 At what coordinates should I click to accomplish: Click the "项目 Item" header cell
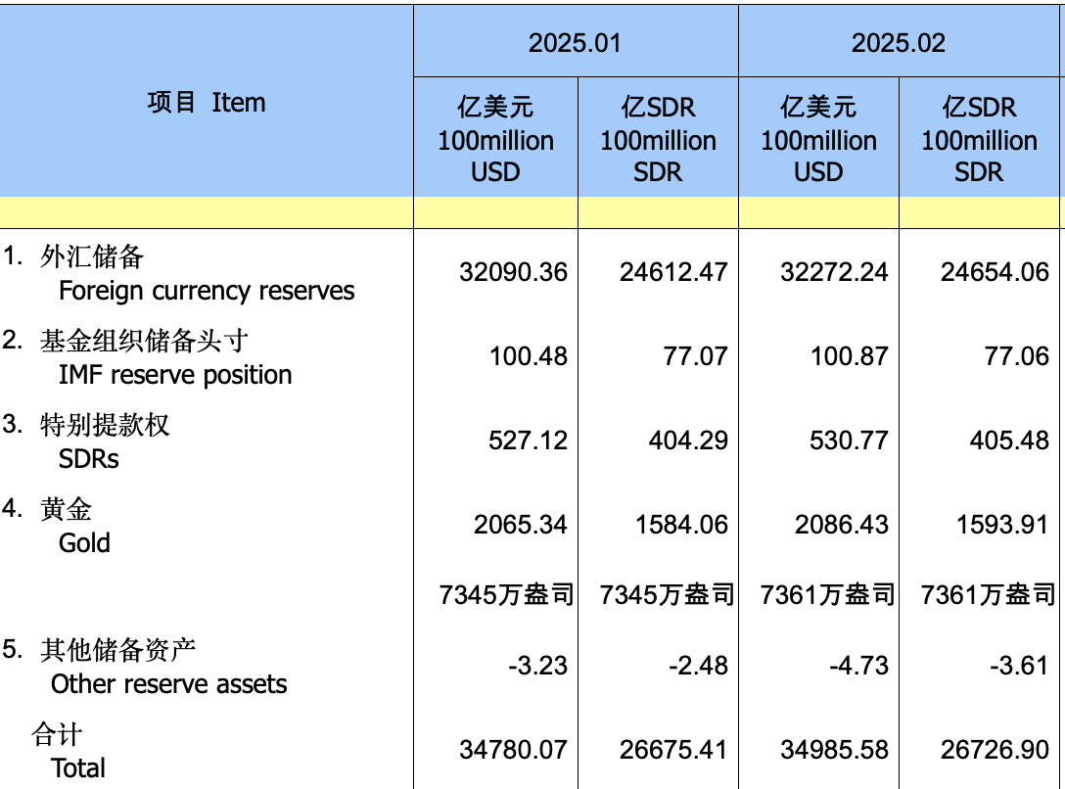[207, 103]
